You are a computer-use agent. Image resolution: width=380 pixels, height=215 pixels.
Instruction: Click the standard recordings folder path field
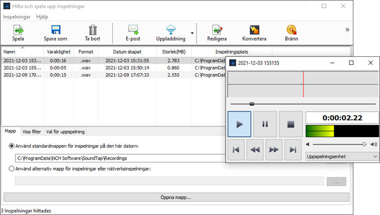pos(121,158)
